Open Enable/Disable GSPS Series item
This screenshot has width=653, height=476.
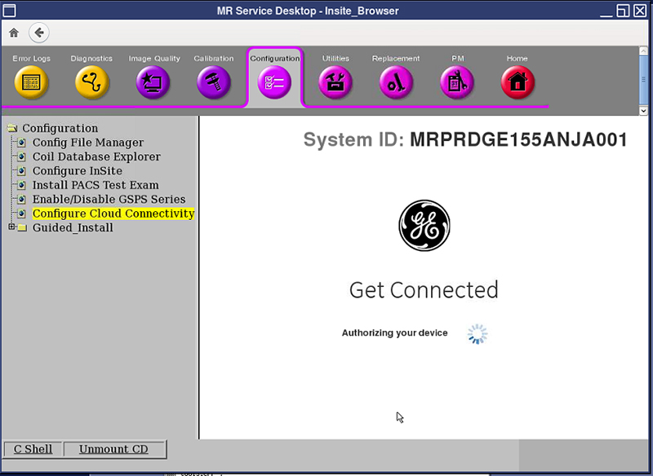pyautogui.click(x=109, y=199)
